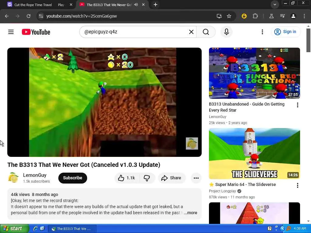Expand the tab search dropdown

275,5
